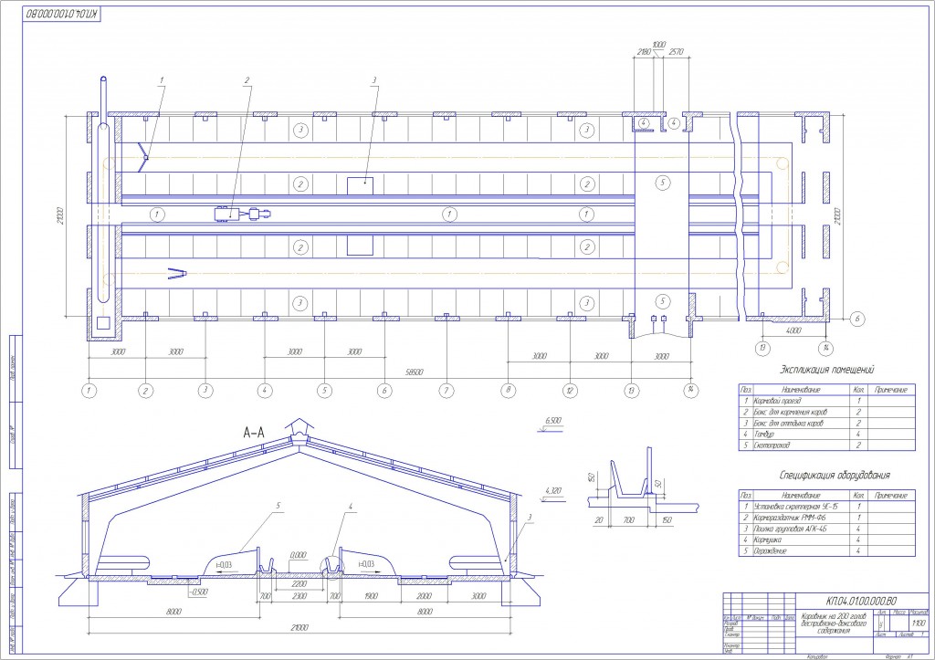The image size is (935, 660).
Task: Click the "2000" dimension in the section
Action: [x=424, y=595]
